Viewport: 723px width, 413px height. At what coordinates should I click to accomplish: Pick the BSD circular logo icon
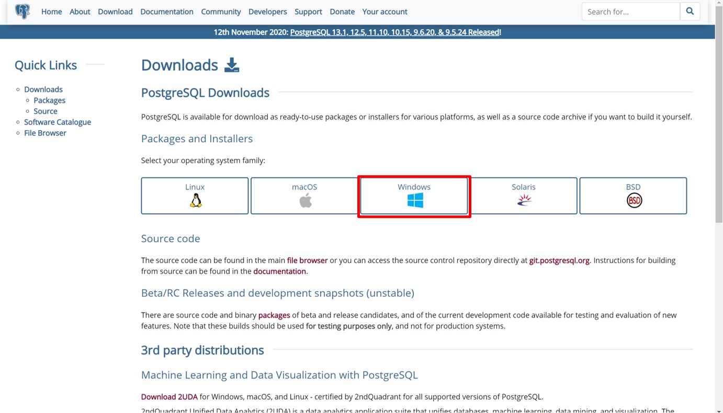(634, 201)
